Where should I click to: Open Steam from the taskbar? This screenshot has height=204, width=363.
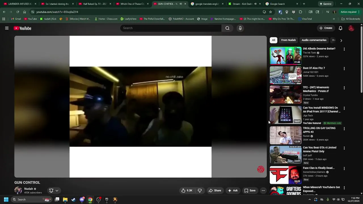[x=73, y=199]
